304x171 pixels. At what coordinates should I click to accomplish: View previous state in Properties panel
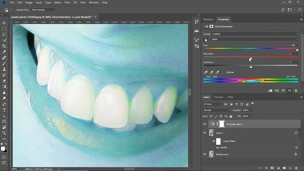pos(276,91)
